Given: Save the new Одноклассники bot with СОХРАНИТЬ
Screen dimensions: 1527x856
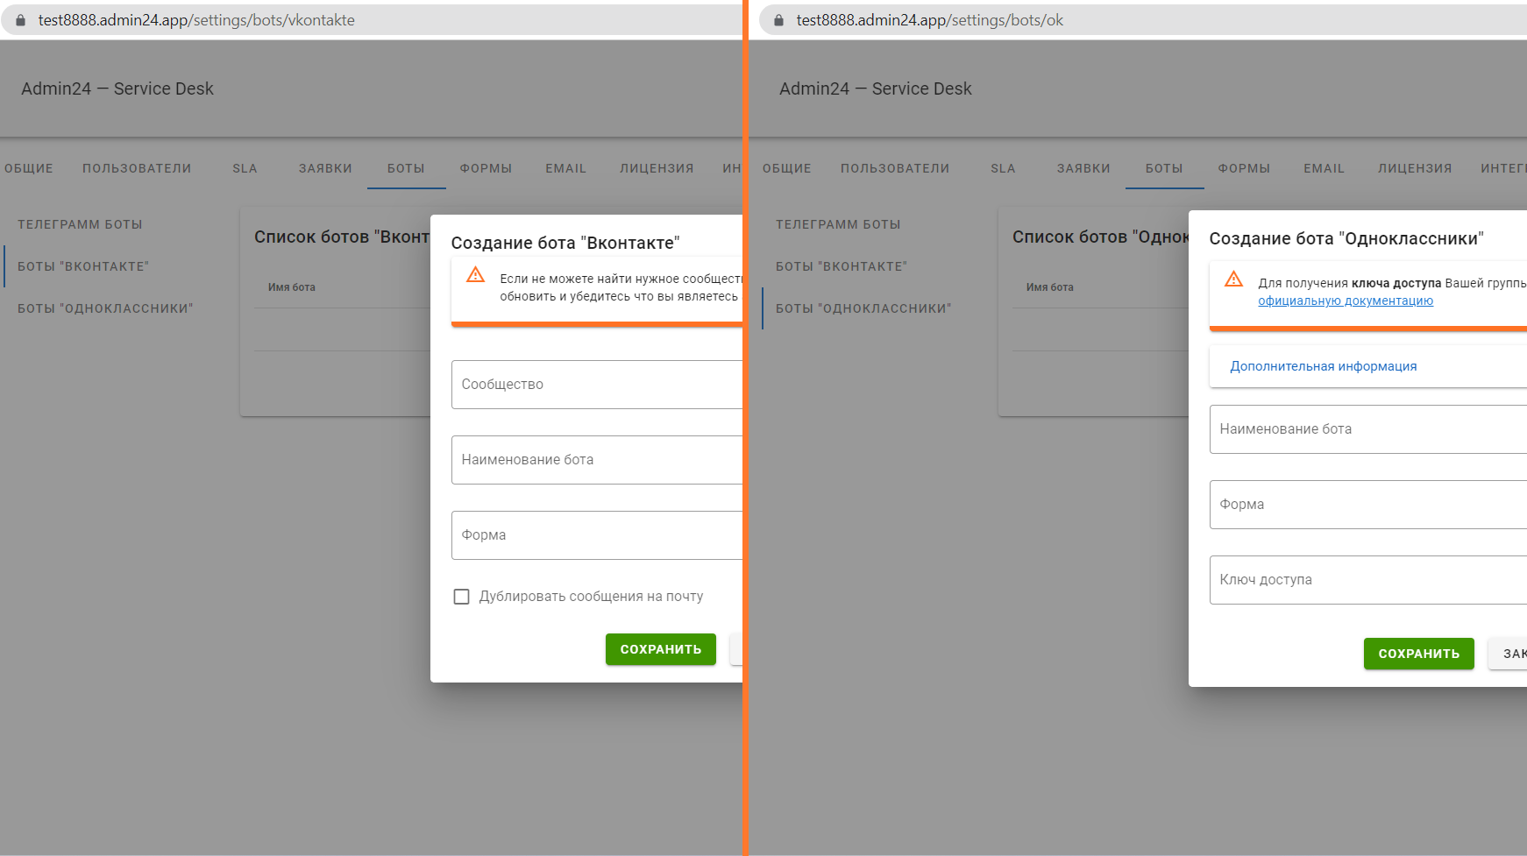Looking at the screenshot, I should tap(1419, 654).
